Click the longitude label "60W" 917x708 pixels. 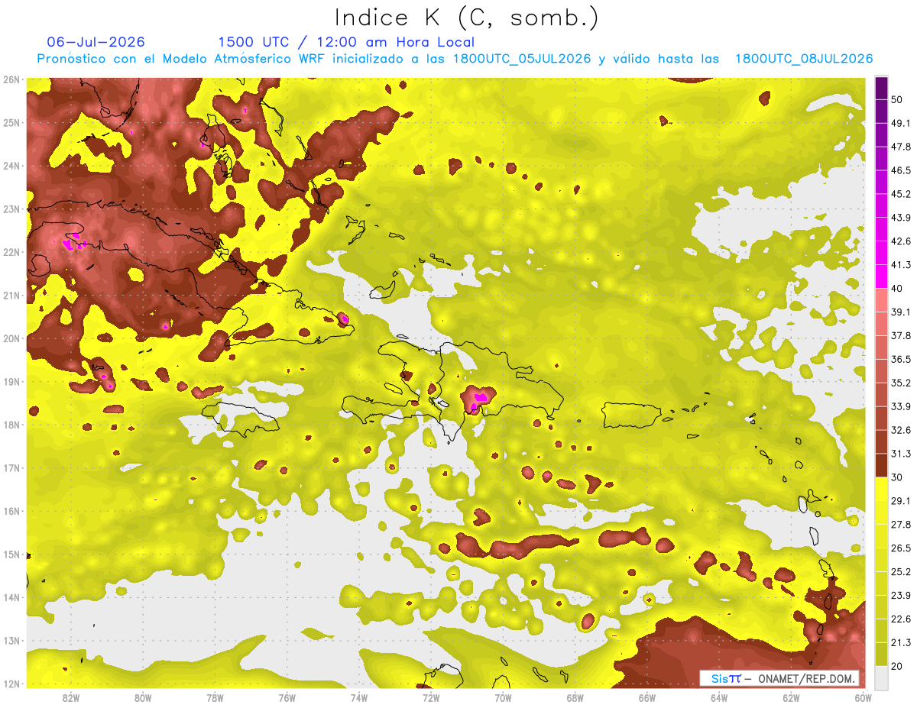pyautogui.click(x=862, y=697)
